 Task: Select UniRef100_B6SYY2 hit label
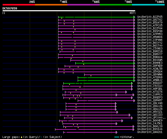point(150,43)
